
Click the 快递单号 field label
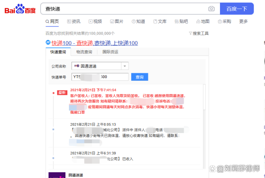click(x=59, y=77)
